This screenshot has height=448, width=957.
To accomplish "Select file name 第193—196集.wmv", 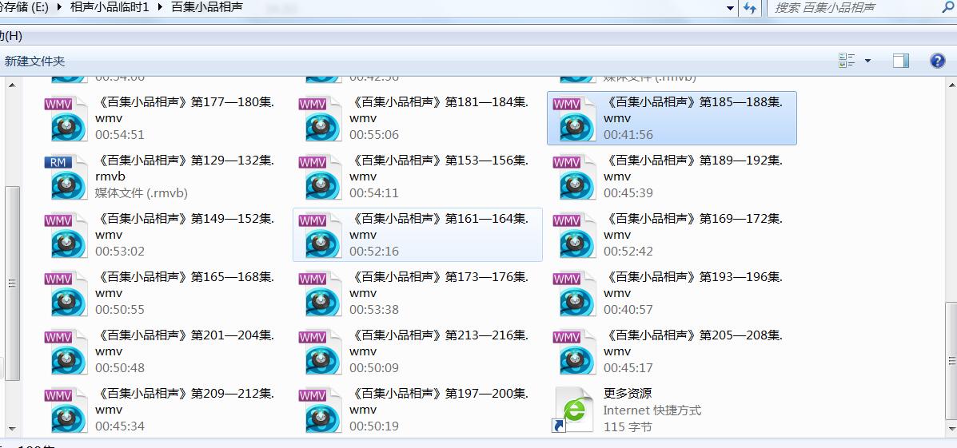I will point(693,285).
